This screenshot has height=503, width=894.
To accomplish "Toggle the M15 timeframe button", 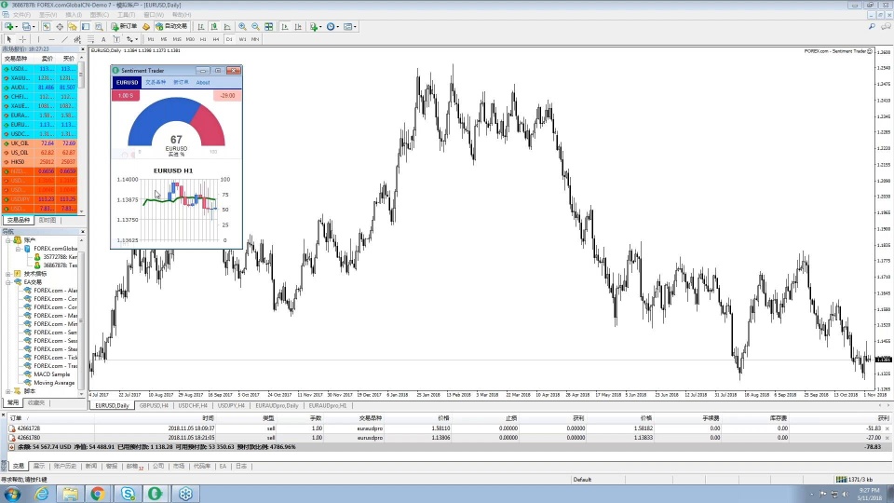I will tap(177, 39).
